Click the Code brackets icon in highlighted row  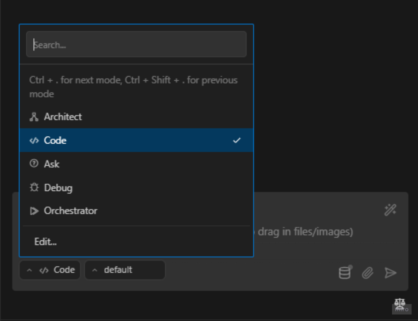34,141
